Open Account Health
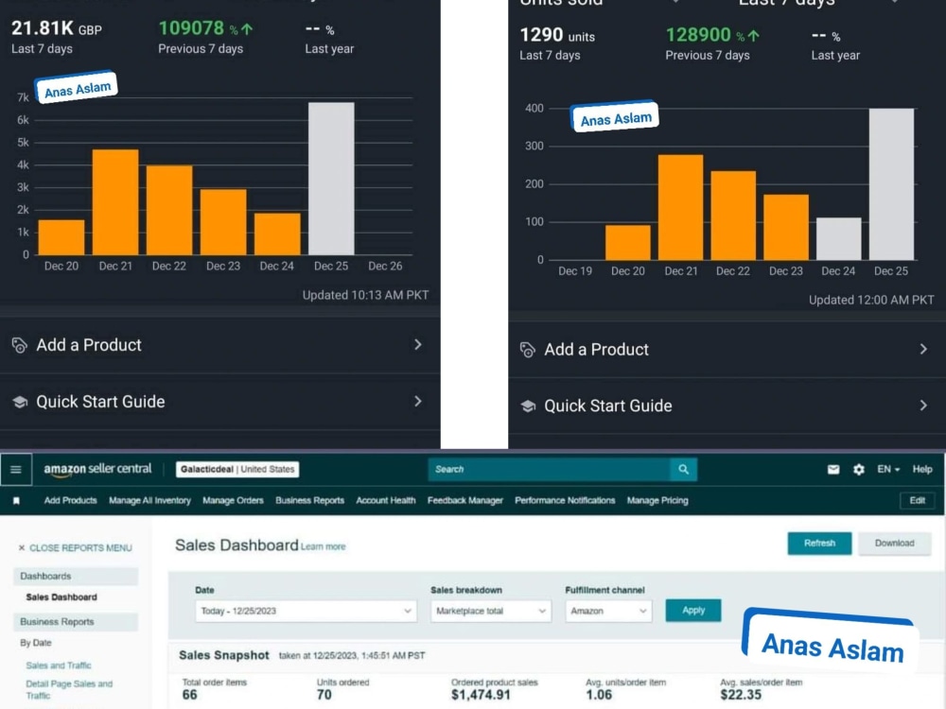 tap(386, 500)
